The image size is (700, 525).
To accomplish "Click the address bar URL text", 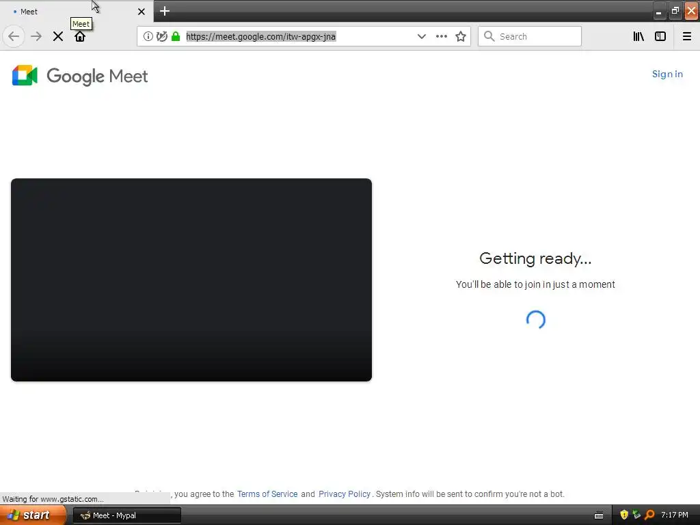I will [x=260, y=36].
